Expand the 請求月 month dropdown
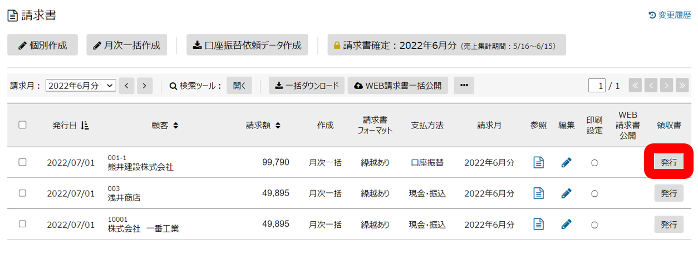The width and height of the screenshot is (698, 254). pyautogui.click(x=81, y=86)
